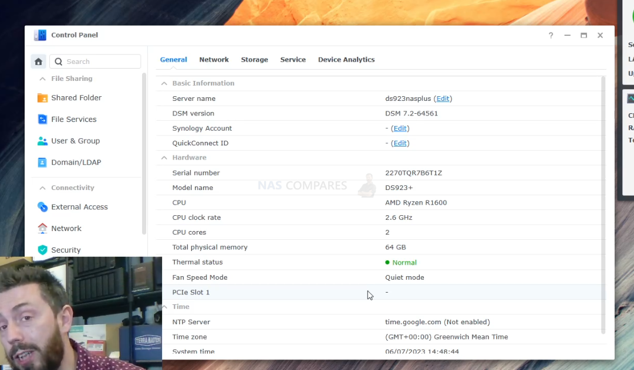634x370 pixels.
Task: Close the Control Panel window
Action: tap(600, 35)
